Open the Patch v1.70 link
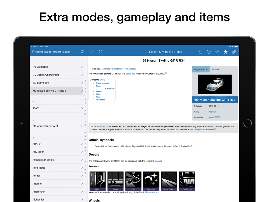Image resolution: width=269 pixels, height=202 pixels. coord(102,127)
